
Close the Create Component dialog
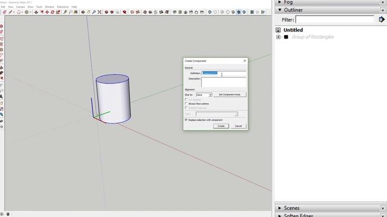pyautogui.click(x=244, y=60)
